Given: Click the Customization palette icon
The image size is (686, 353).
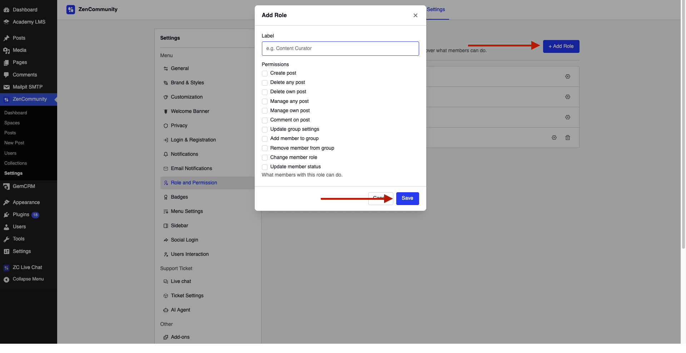Looking at the screenshot, I should [166, 97].
